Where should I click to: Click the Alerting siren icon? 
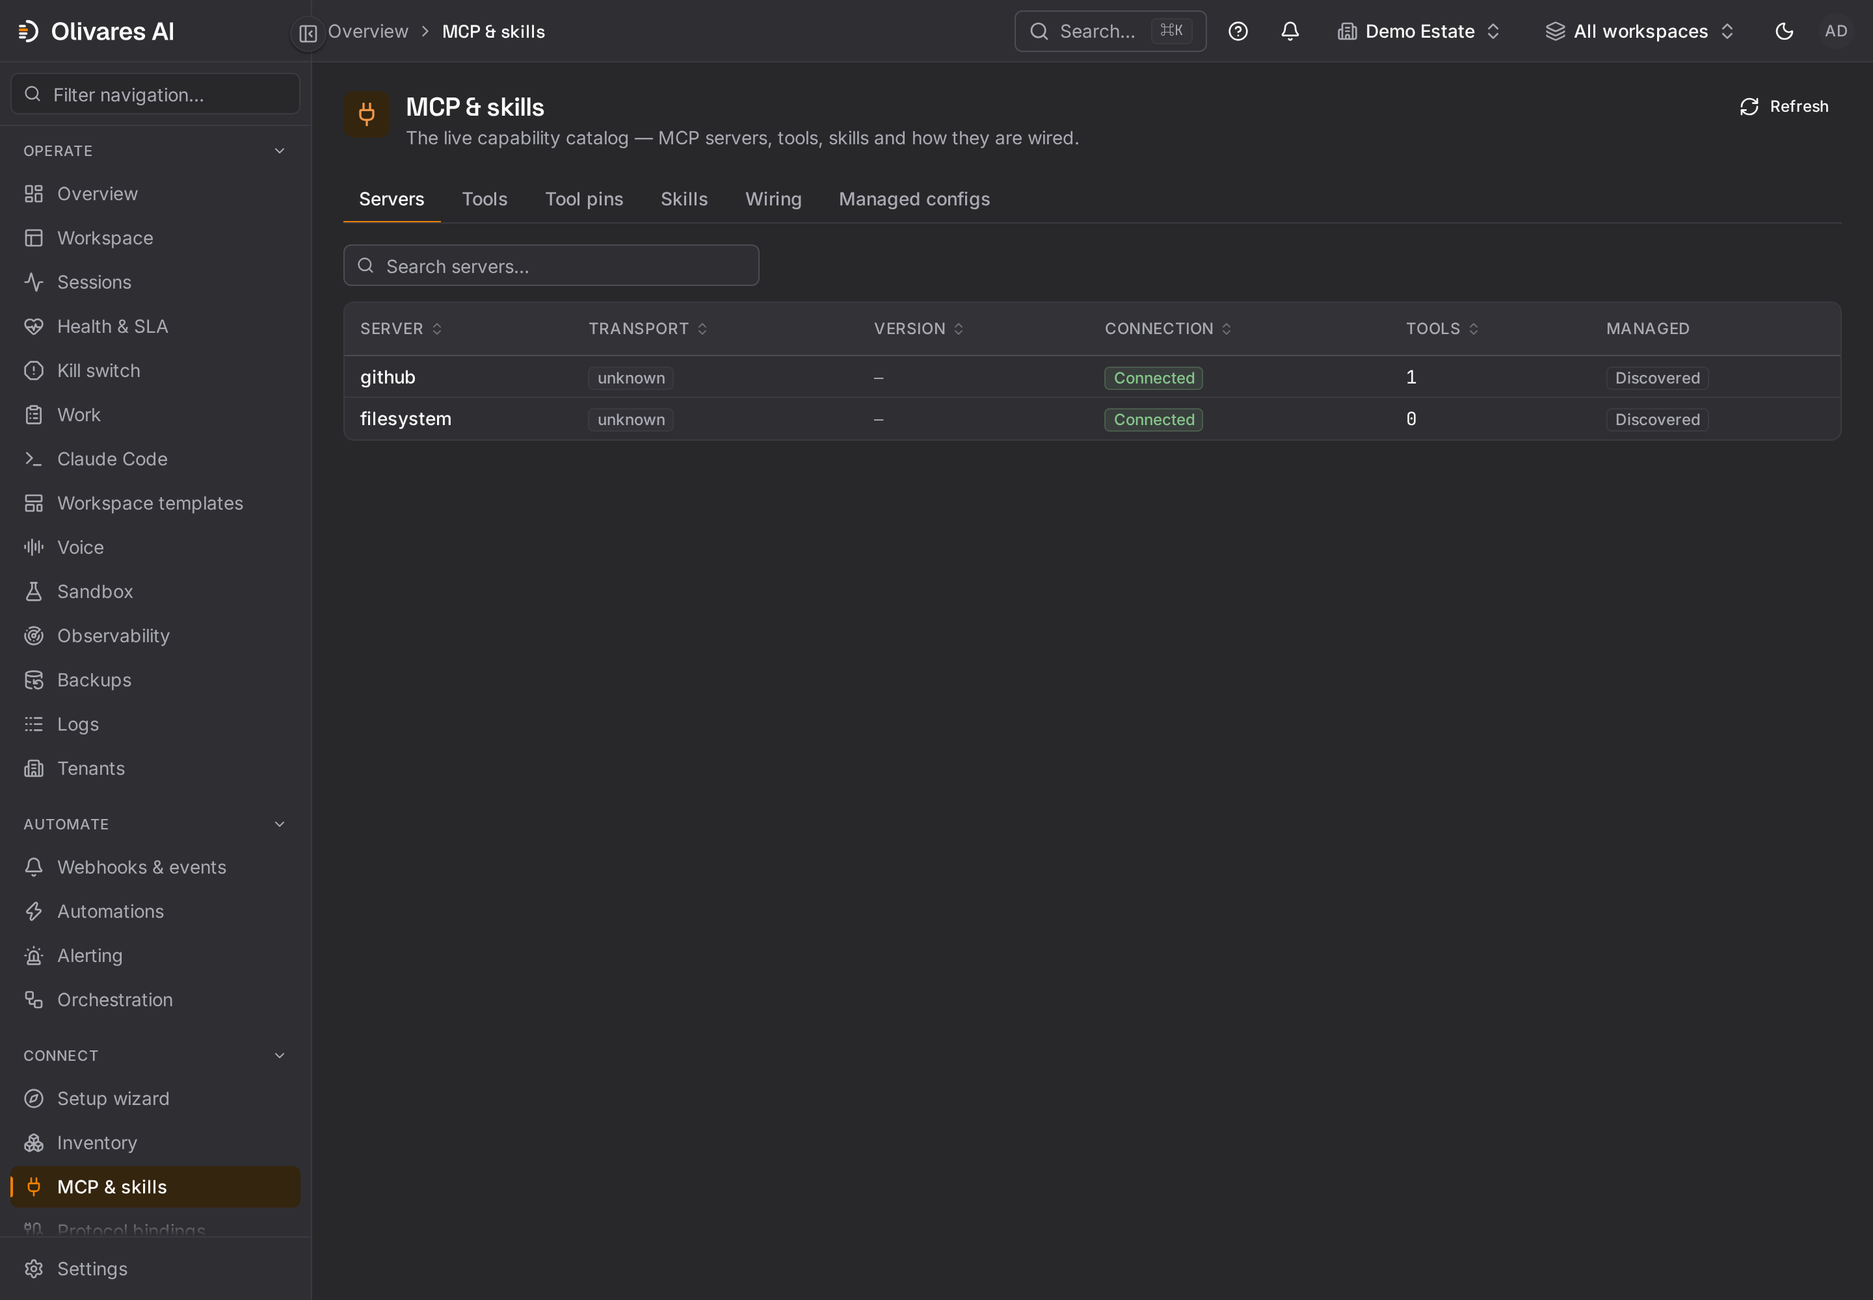point(33,955)
